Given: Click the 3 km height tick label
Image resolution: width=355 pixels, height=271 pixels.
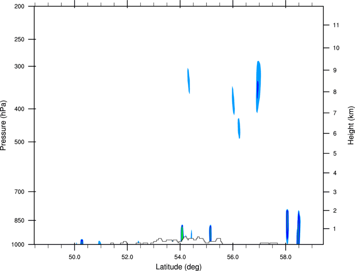Looking at the screenshot, I should click(335, 192).
